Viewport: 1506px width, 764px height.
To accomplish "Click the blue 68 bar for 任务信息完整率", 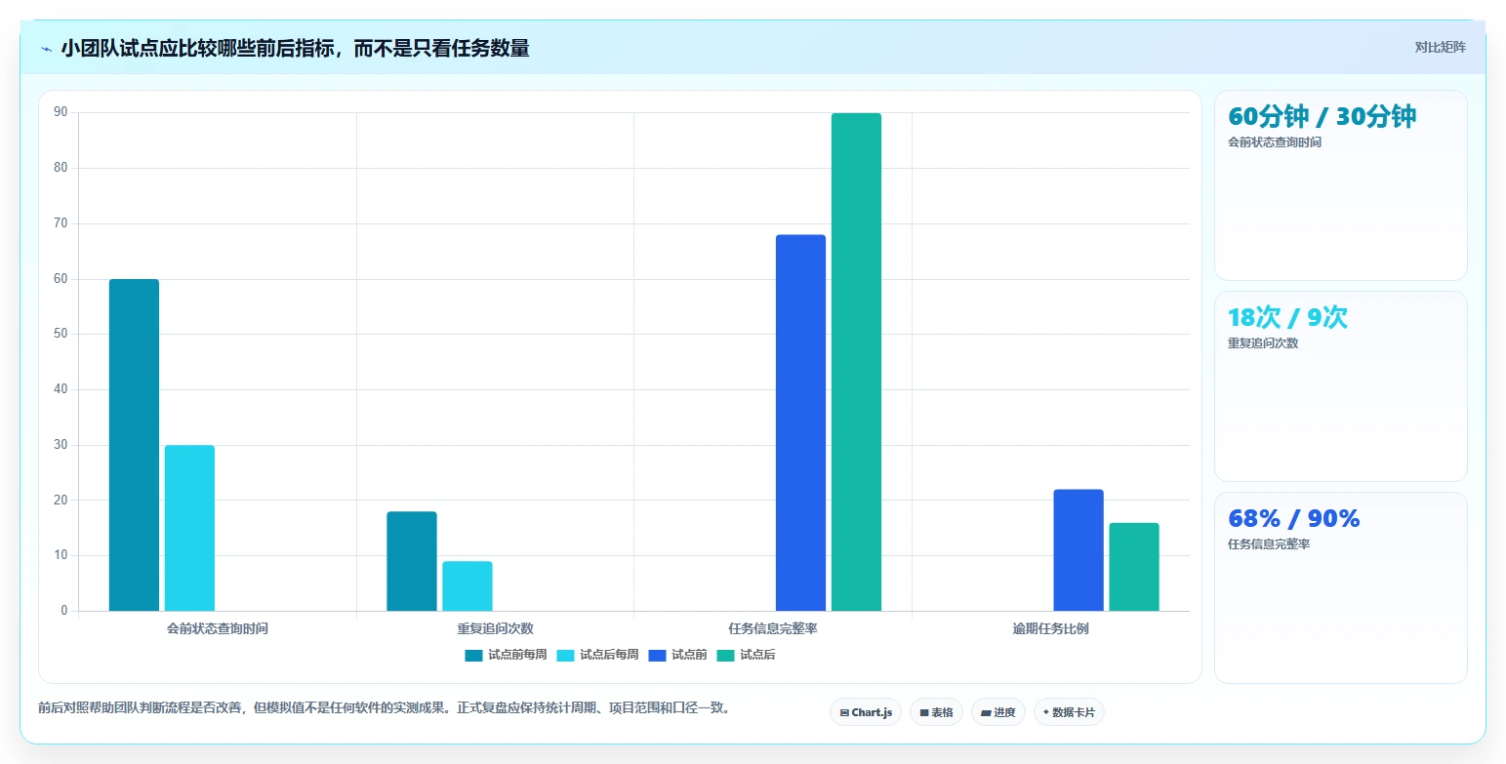I will [x=800, y=422].
